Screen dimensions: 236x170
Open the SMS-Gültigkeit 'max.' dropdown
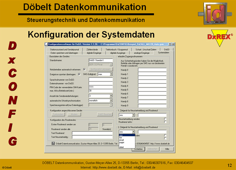click(x=111, y=74)
